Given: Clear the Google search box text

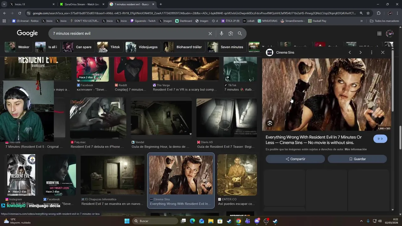Looking at the screenshot, I should pos(210,34).
